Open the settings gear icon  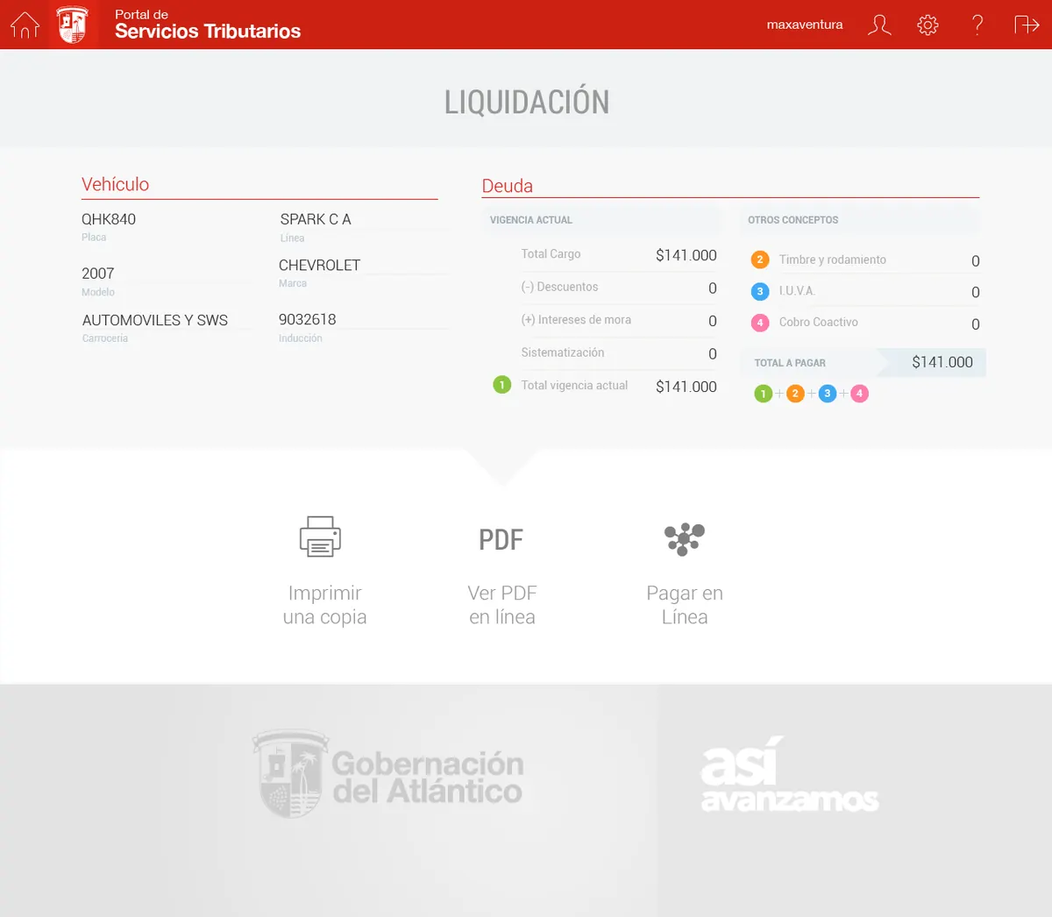tap(928, 25)
